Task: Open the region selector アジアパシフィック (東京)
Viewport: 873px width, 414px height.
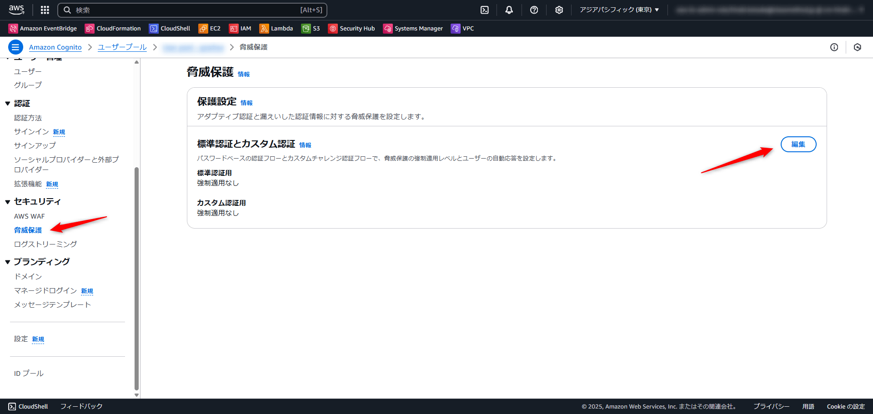Action: 619,10
